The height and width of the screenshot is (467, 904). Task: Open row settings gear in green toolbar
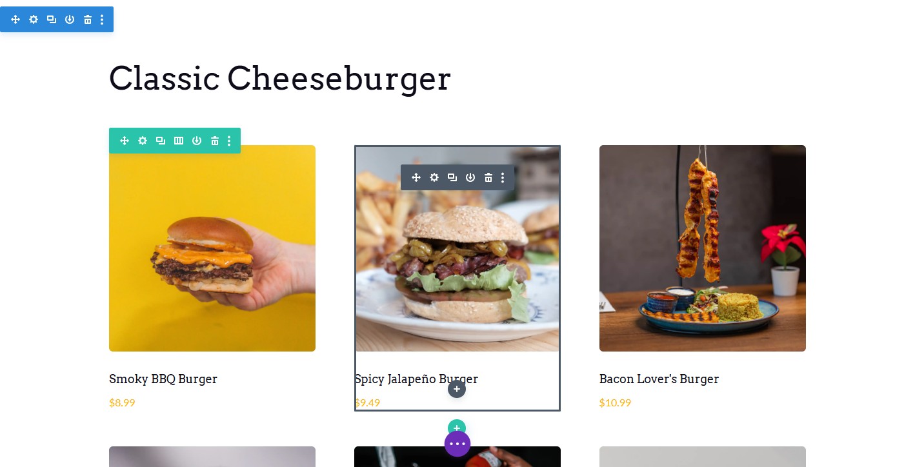[143, 141]
